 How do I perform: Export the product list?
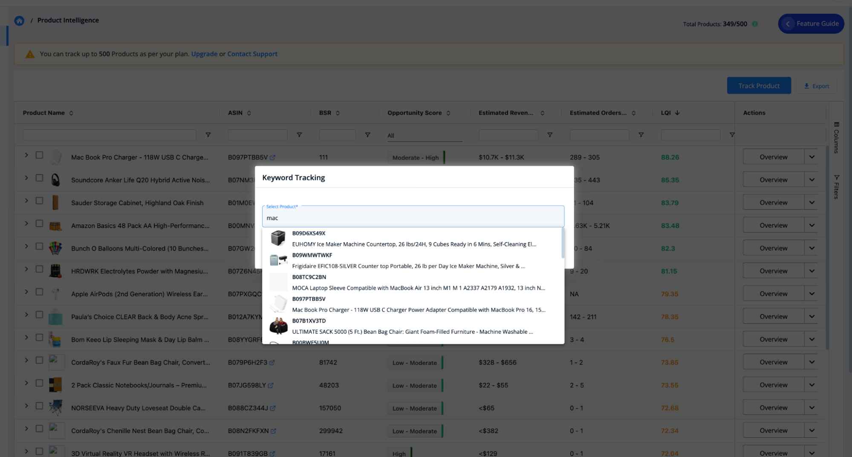click(816, 86)
